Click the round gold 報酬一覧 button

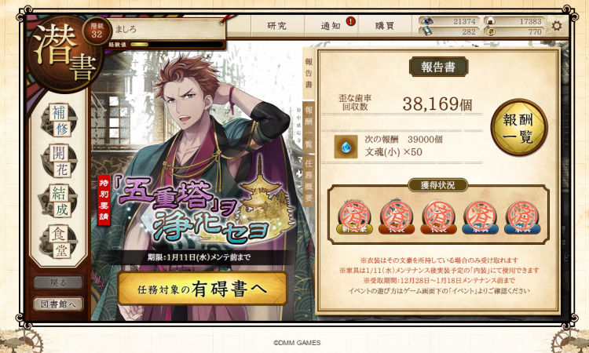click(518, 128)
